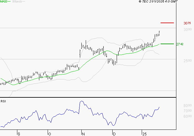Screen dimensions: 194x136
Task: Click the RSI 70 level label
Action: point(187,111)
